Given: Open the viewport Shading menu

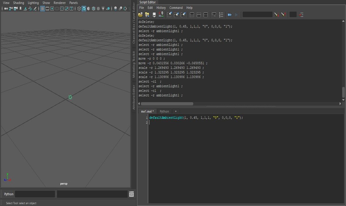Looking at the screenshot, I should 18,3.
